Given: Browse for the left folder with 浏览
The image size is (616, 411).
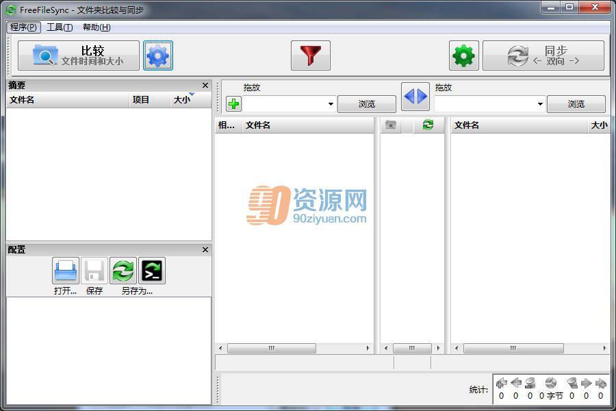Looking at the screenshot, I should pyautogui.click(x=367, y=104).
